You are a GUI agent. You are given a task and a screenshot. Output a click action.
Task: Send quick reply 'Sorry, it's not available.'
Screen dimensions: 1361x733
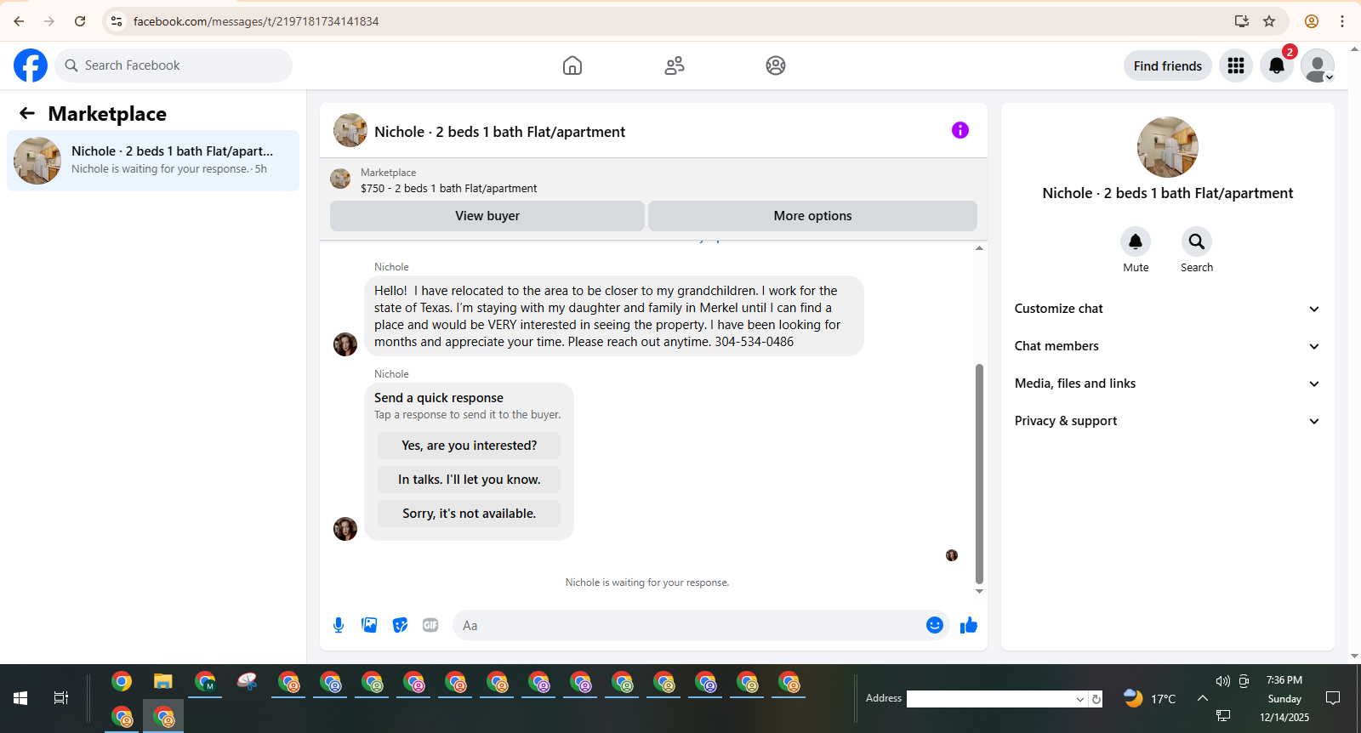pos(470,514)
